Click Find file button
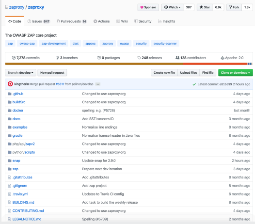 pos(207,73)
